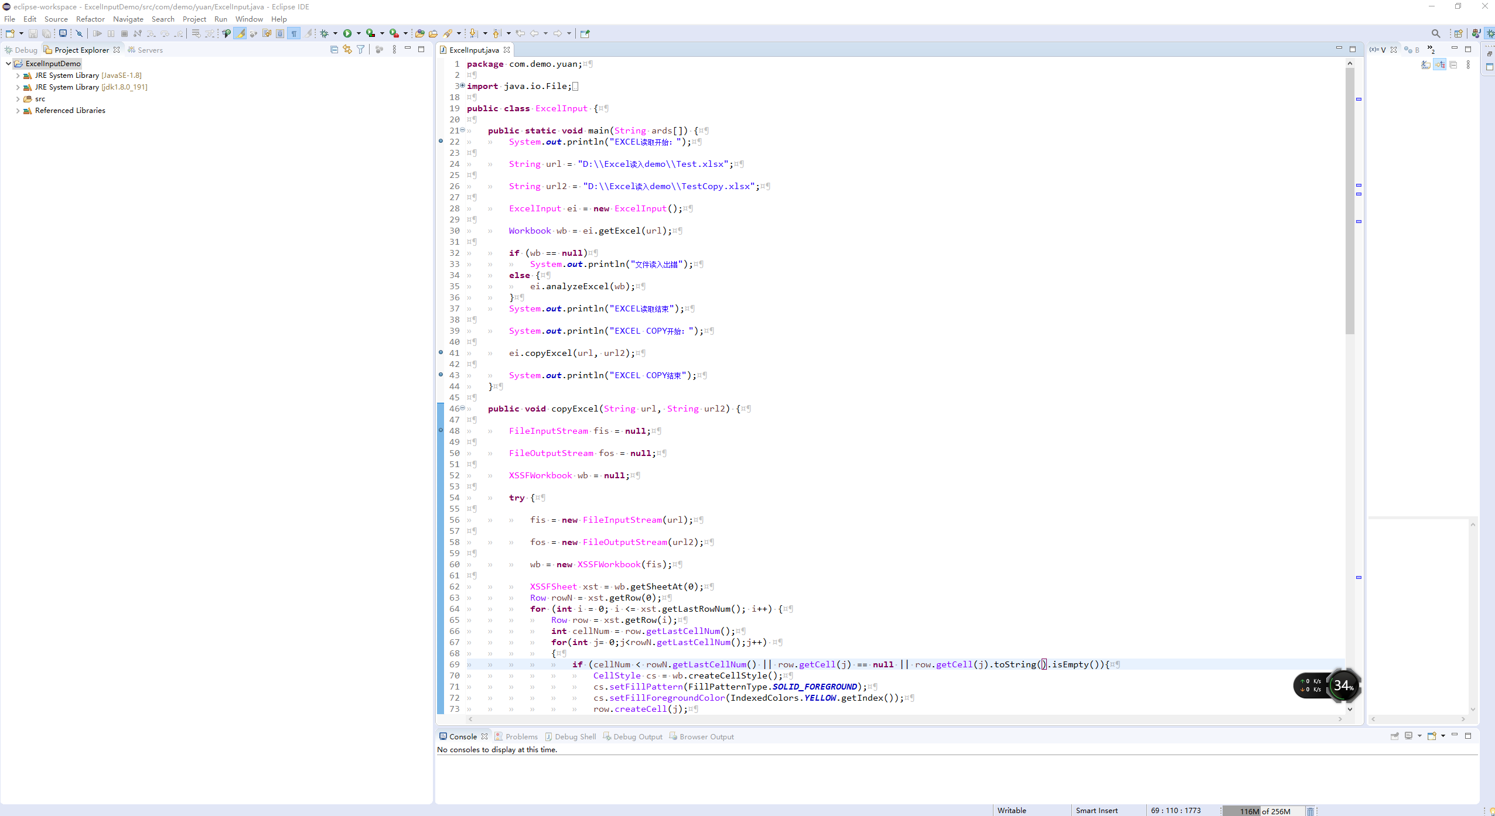Image resolution: width=1495 pixels, height=816 pixels.
Task: Click the New file wizard icon
Action: 10,33
